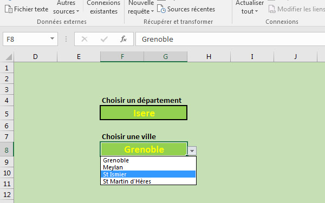Choose Meylan from the dropdown list
This screenshot has width=325, height=203.
tap(148, 167)
